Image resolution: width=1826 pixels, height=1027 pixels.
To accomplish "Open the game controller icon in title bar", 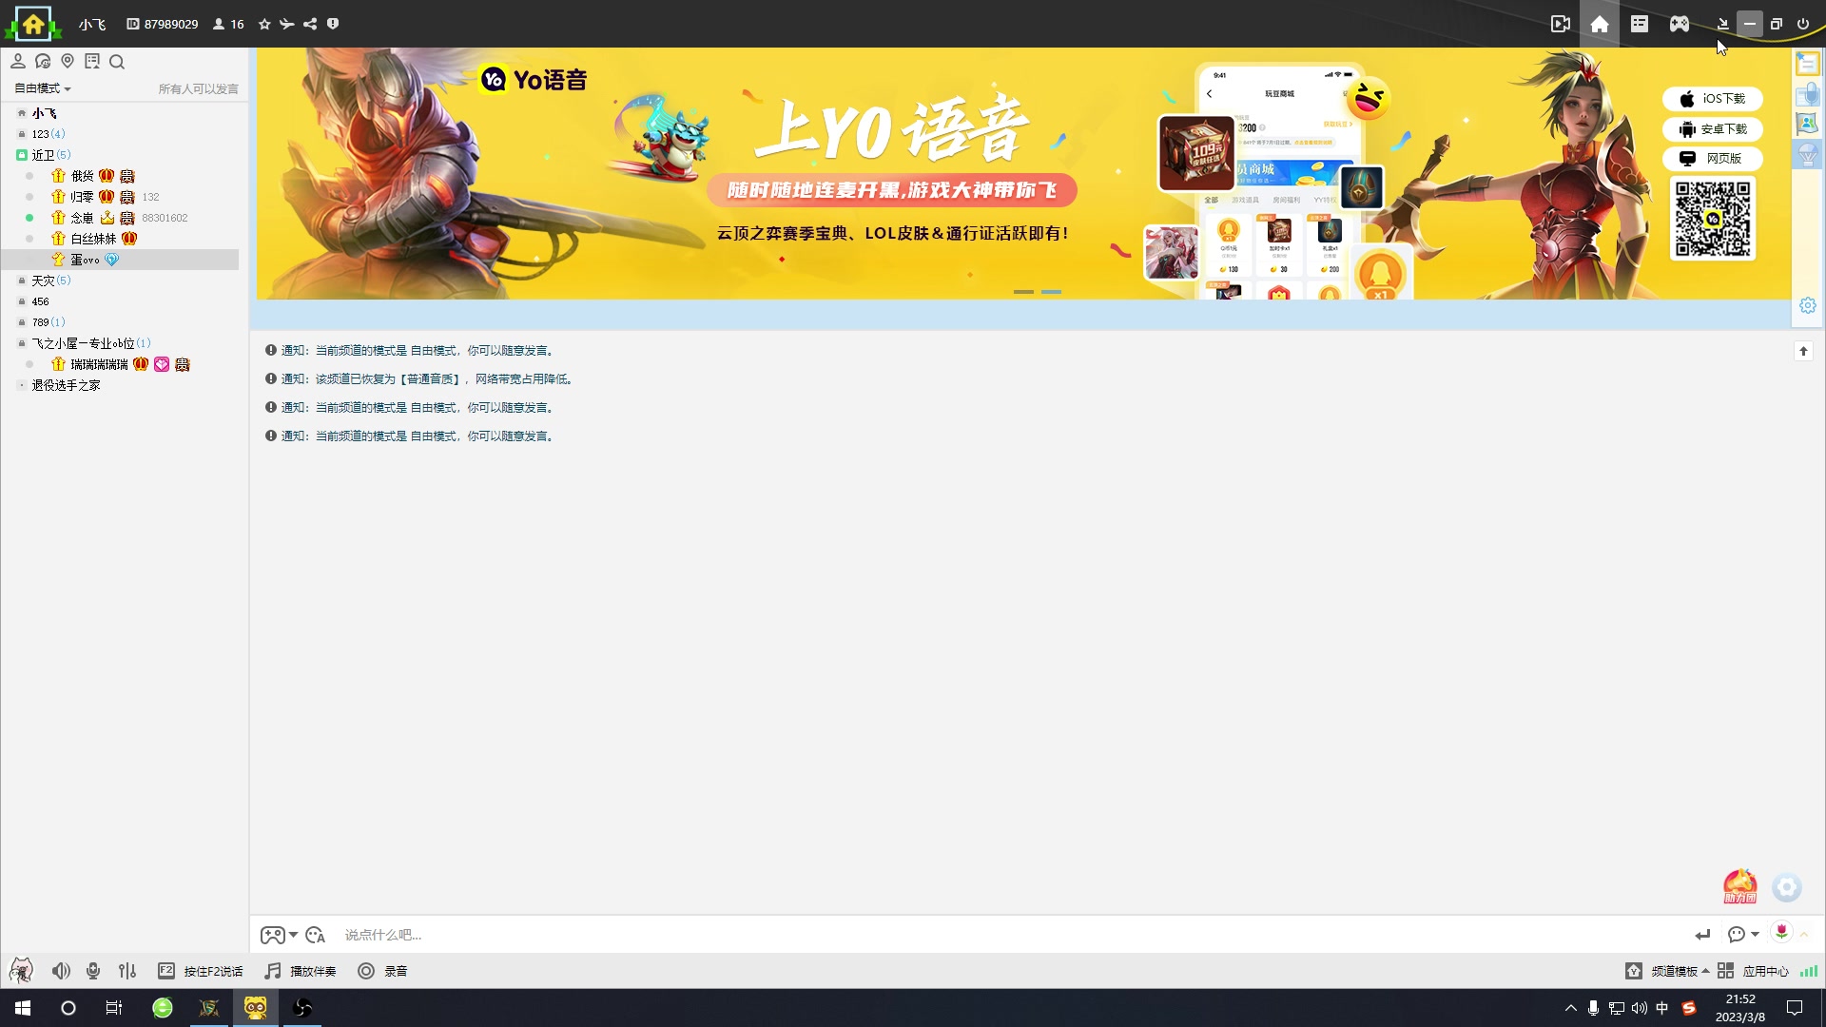I will pyautogui.click(x=1680, y=24).
